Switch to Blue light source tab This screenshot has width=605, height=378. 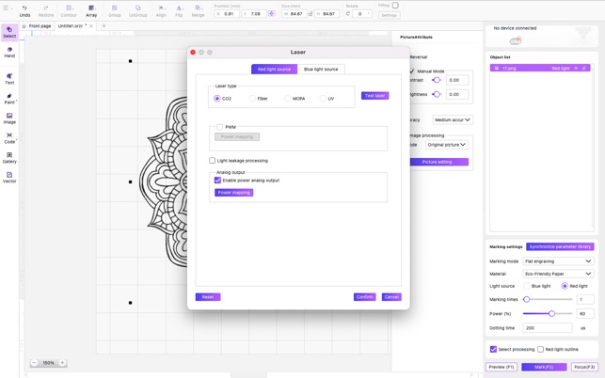[x=320, y=70]
